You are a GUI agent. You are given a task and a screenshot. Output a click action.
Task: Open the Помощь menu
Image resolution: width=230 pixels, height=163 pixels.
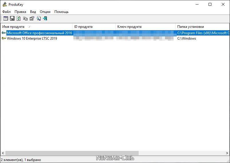(62, 12)
